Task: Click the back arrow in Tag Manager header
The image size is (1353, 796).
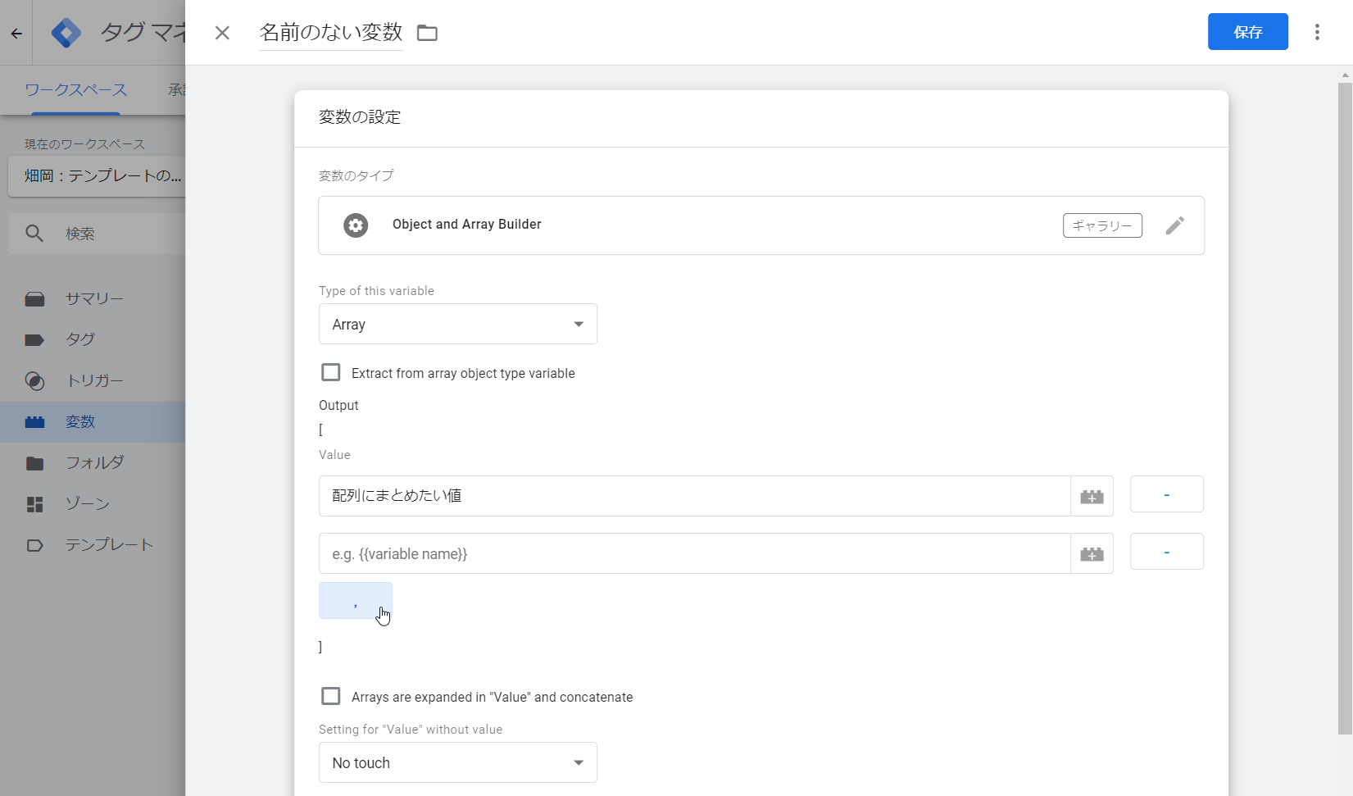Action: pyautogui.click(x=16, y=34)
